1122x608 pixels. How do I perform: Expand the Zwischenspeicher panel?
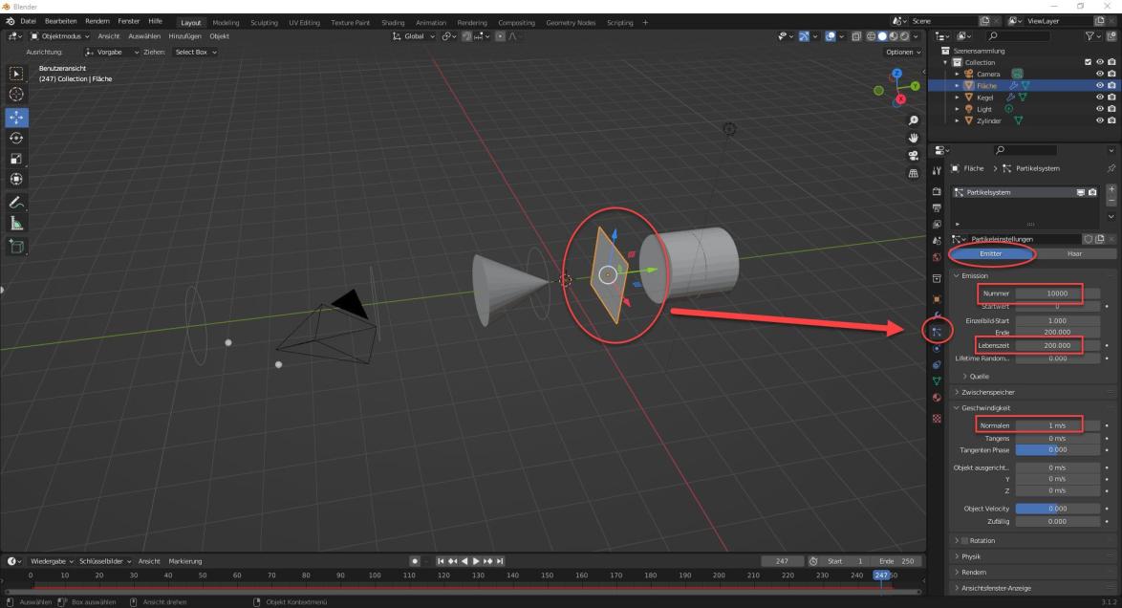988,392
